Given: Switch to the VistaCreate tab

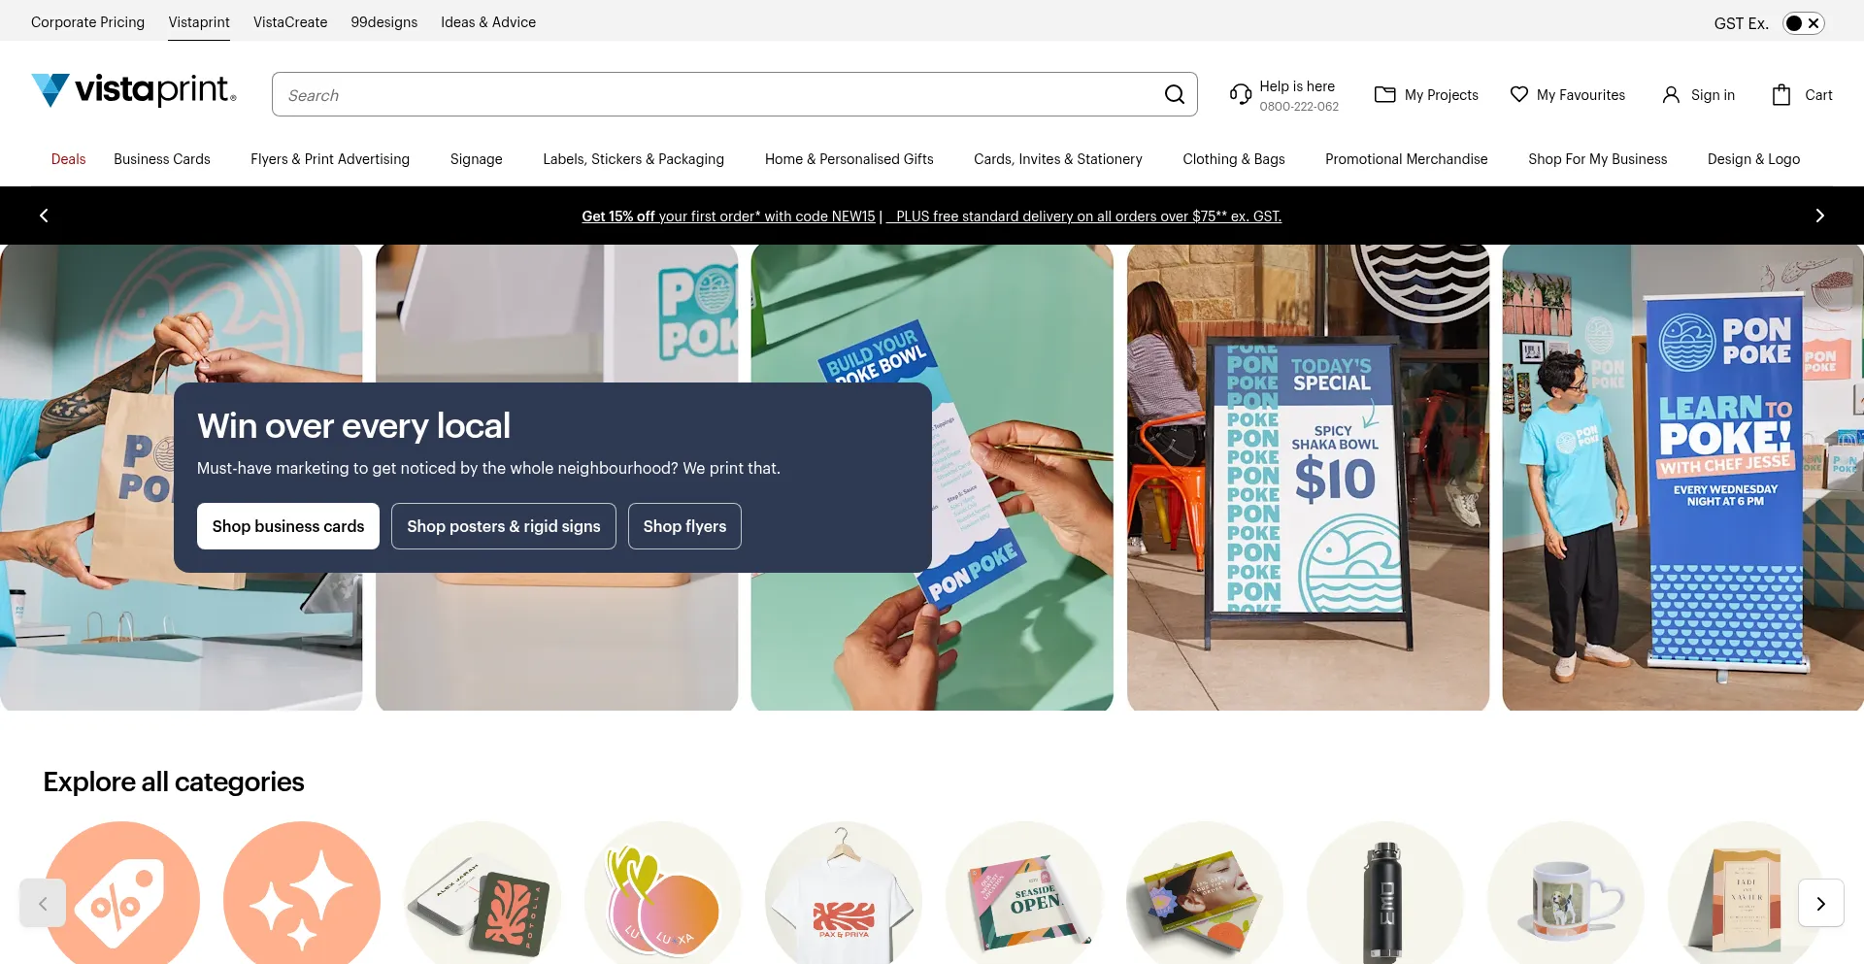Looking at the screenshot, I should point(290,21).
